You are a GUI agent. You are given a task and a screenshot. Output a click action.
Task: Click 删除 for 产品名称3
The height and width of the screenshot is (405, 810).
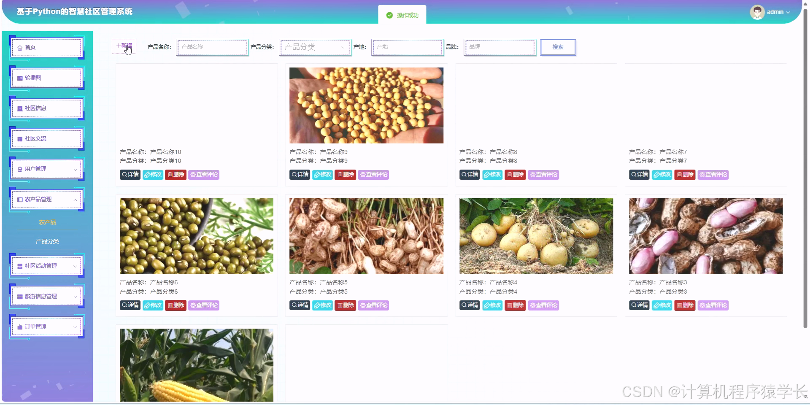685,305
